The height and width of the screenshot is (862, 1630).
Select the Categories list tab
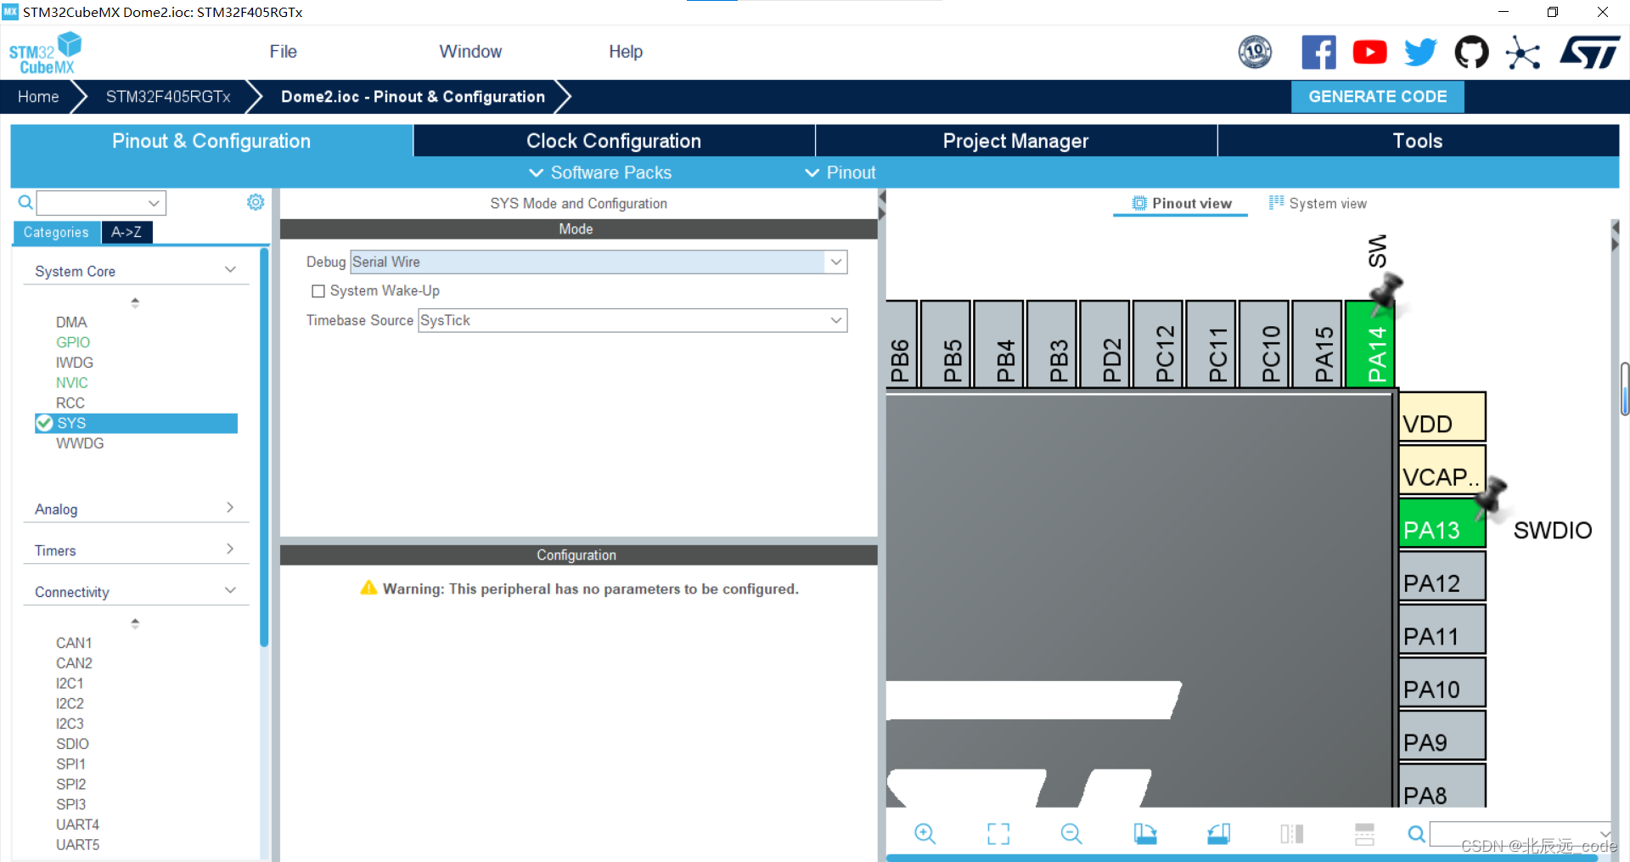coord(56,232)
